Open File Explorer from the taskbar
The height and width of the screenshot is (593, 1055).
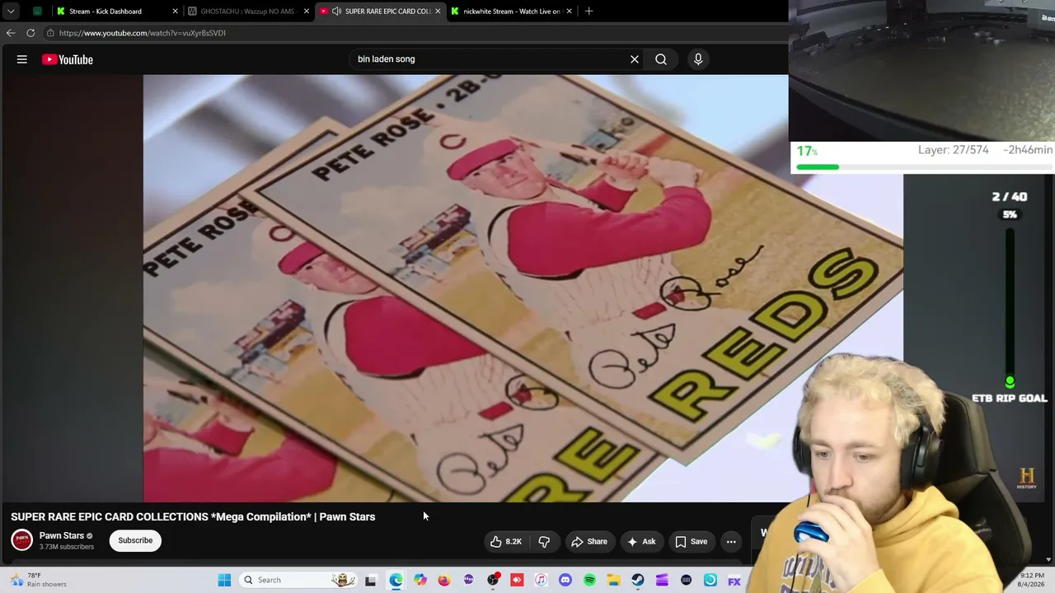click(614, 580)
